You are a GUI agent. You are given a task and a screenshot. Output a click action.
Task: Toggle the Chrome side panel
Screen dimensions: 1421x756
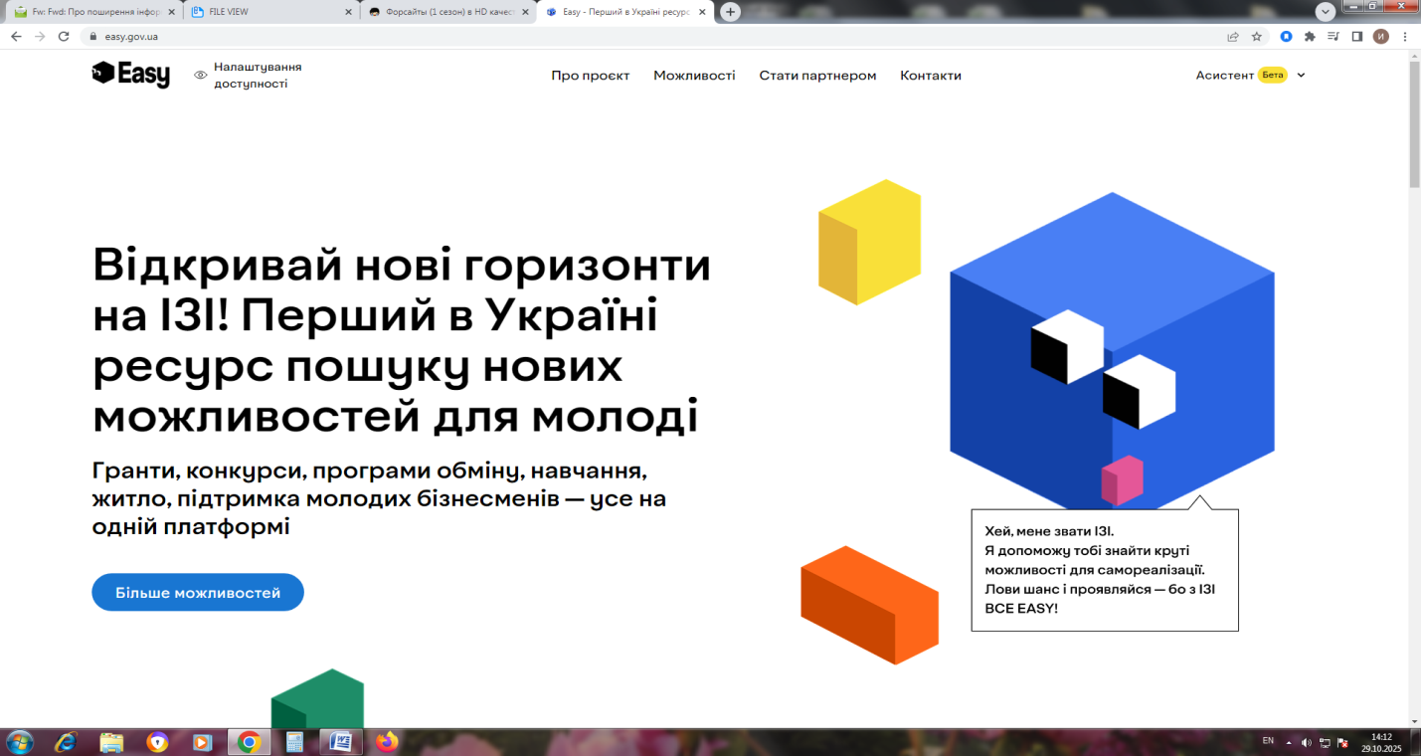pos(1357,37)
